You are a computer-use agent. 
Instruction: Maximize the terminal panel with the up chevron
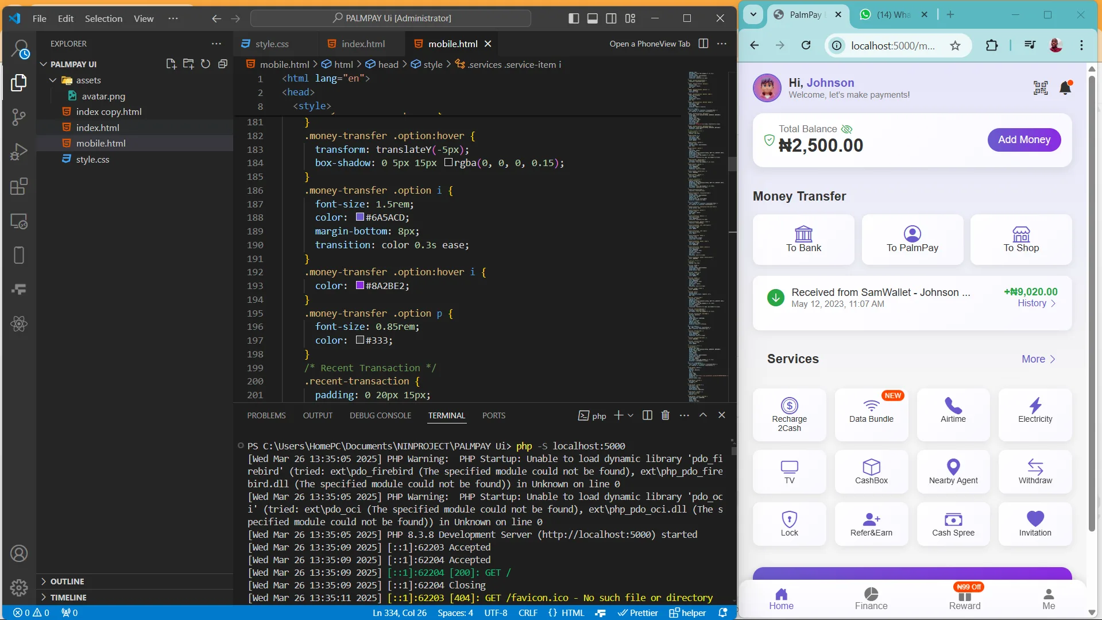pos(703,415)
